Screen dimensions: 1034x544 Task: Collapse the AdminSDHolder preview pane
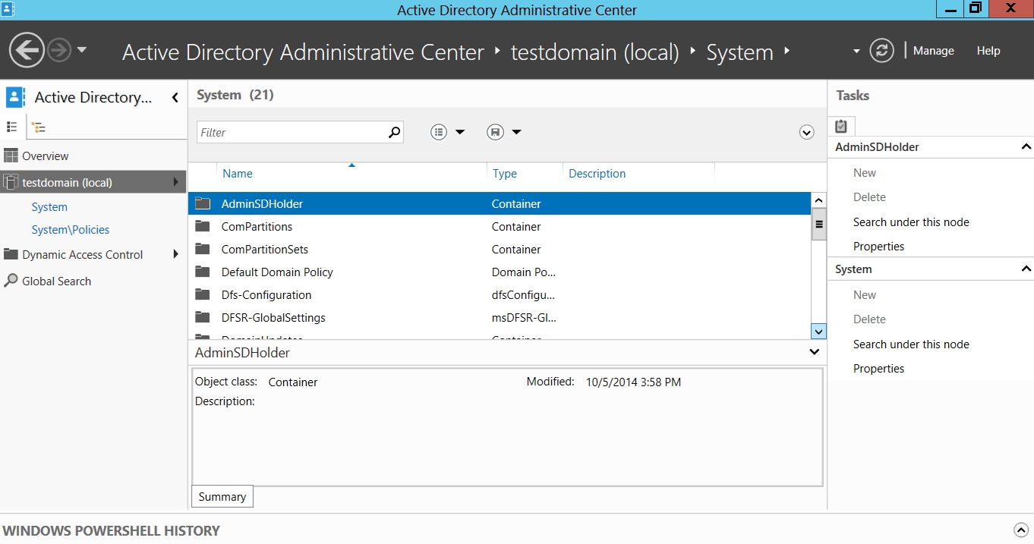(814, 352)
